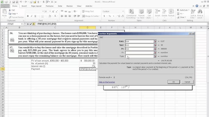Click OK in Function Arguments dialog
The image size is (209, 117).
[174, 82]
